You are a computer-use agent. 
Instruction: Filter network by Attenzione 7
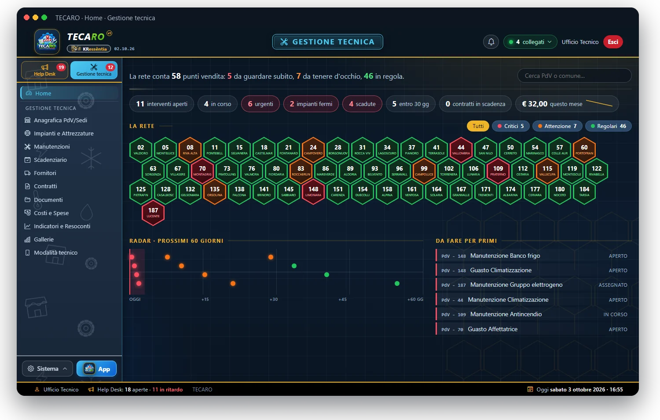coord(557,126)
